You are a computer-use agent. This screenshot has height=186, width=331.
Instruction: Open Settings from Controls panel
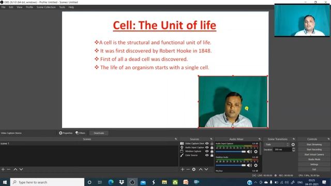point(314,164)
